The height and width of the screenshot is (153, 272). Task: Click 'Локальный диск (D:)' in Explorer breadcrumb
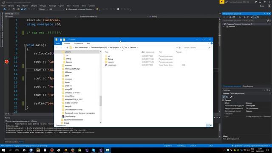coord(99,48)
